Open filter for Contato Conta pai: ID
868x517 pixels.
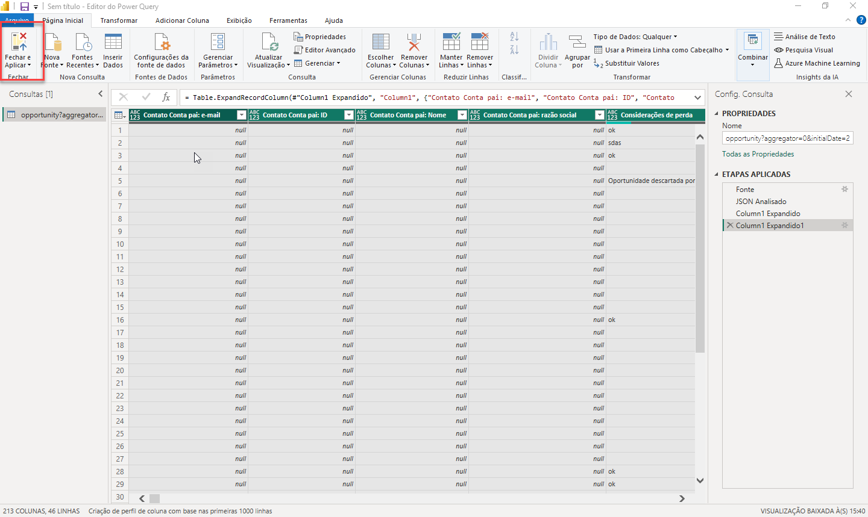[x=348, y=115]
